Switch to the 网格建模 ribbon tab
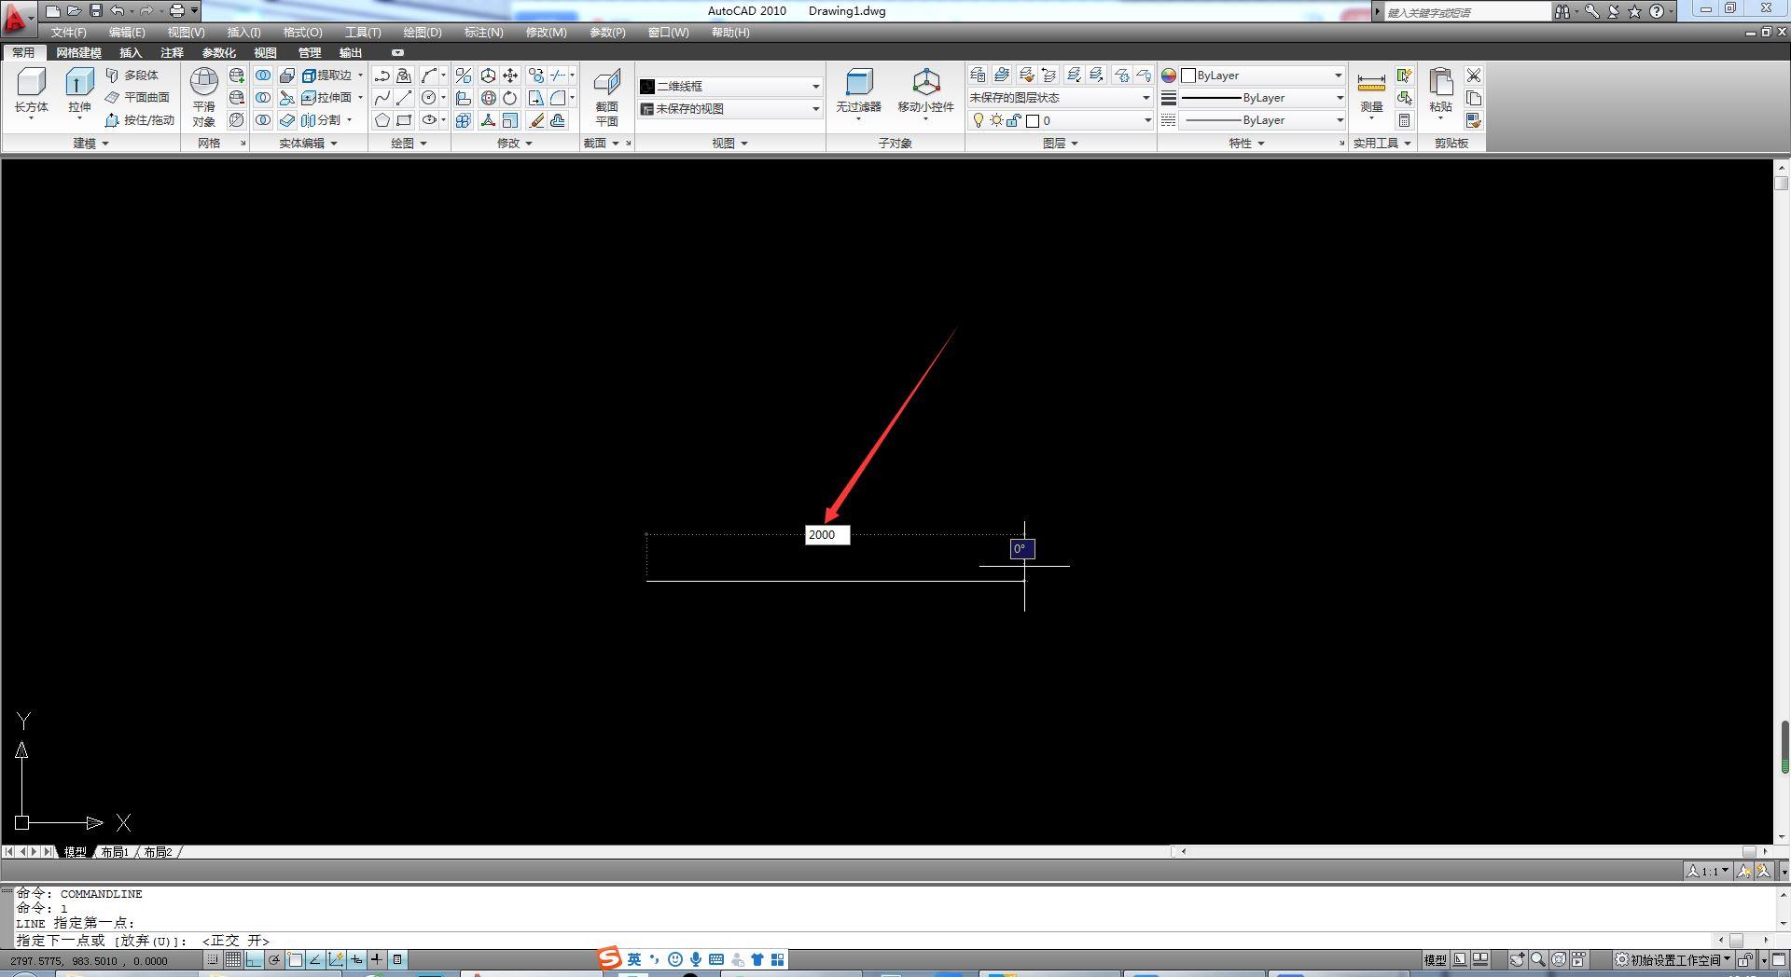Viewport: 1791px width, 977px height. 78,53
